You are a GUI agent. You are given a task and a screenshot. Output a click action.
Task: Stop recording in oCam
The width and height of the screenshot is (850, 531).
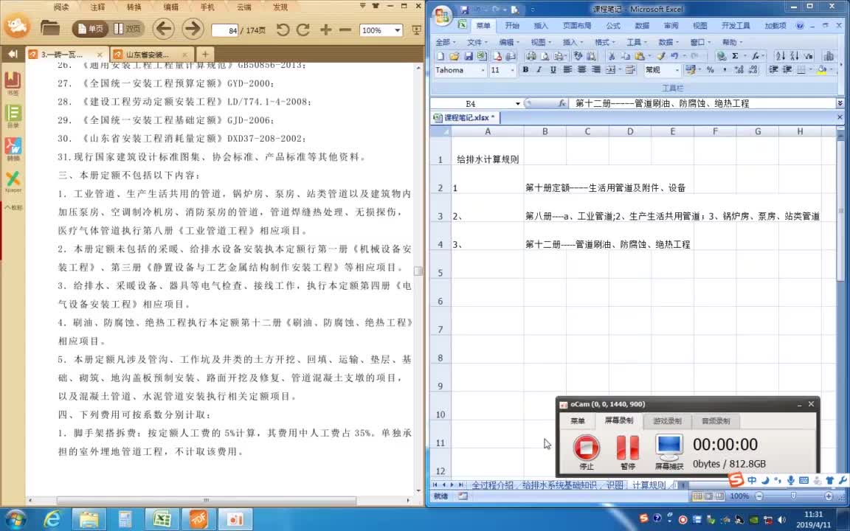tap(586, 452)
